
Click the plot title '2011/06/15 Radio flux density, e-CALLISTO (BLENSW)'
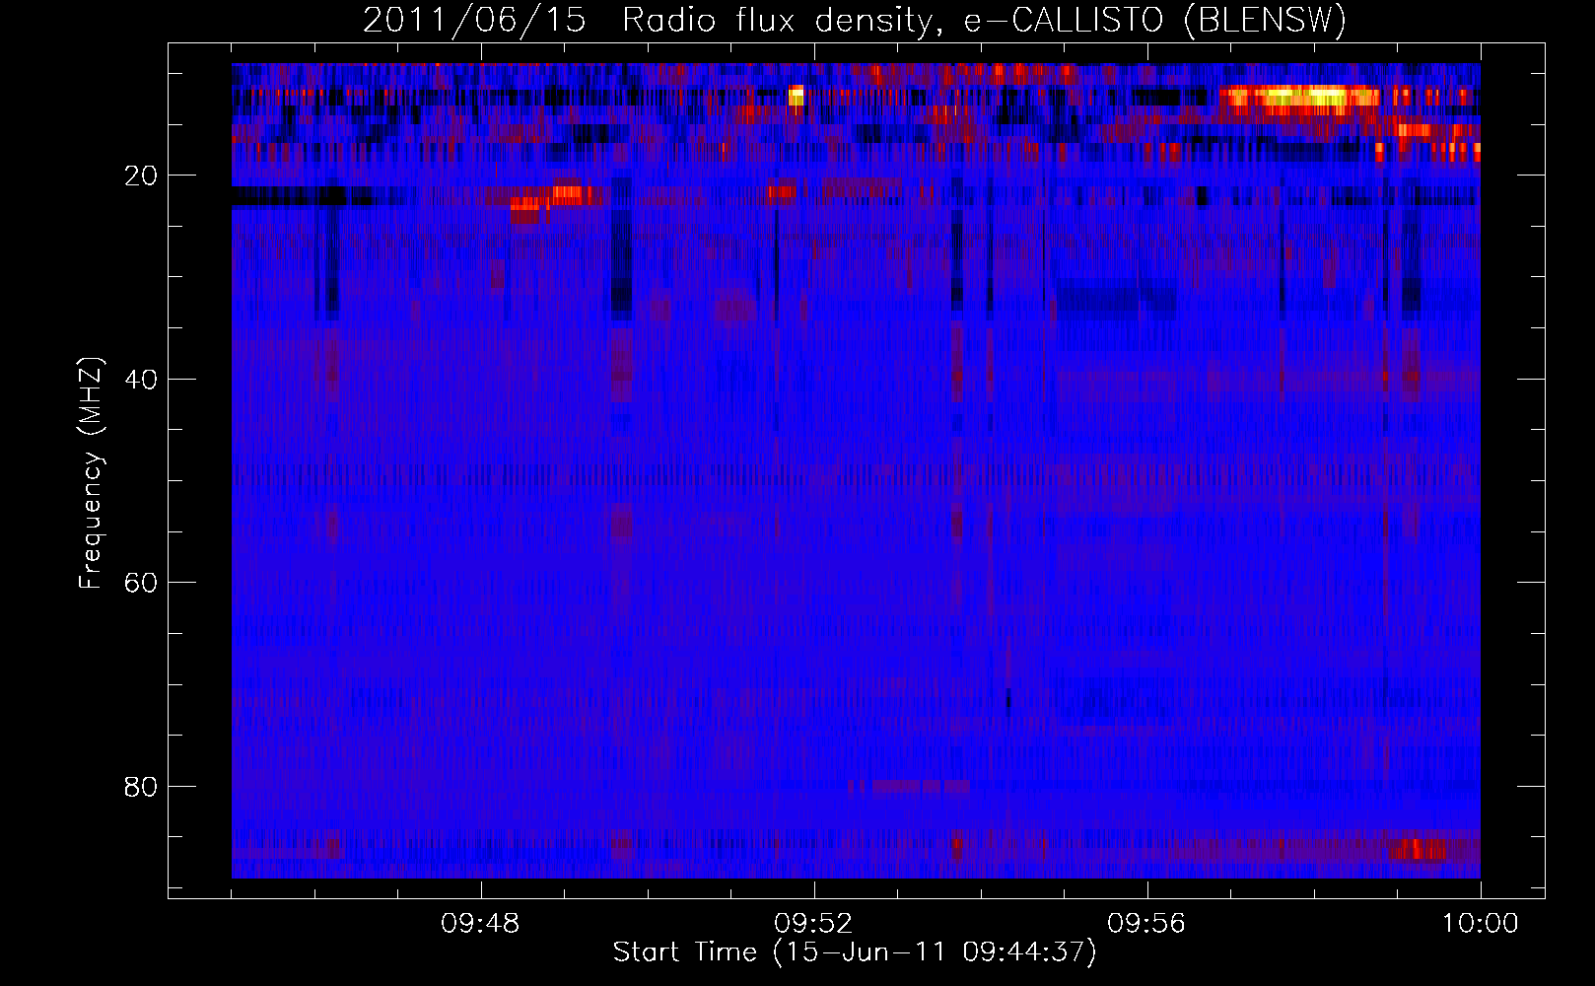click(855, 21)
